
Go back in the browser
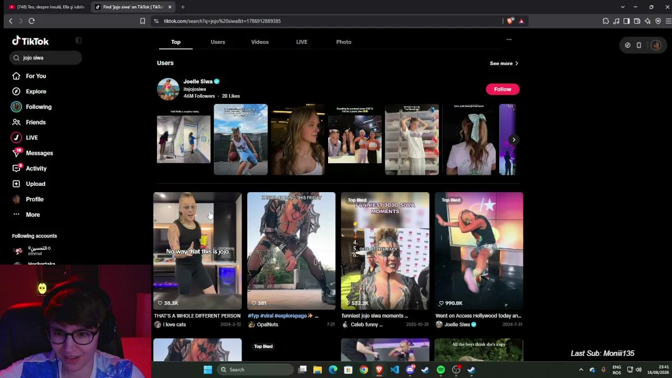point(10,21)
